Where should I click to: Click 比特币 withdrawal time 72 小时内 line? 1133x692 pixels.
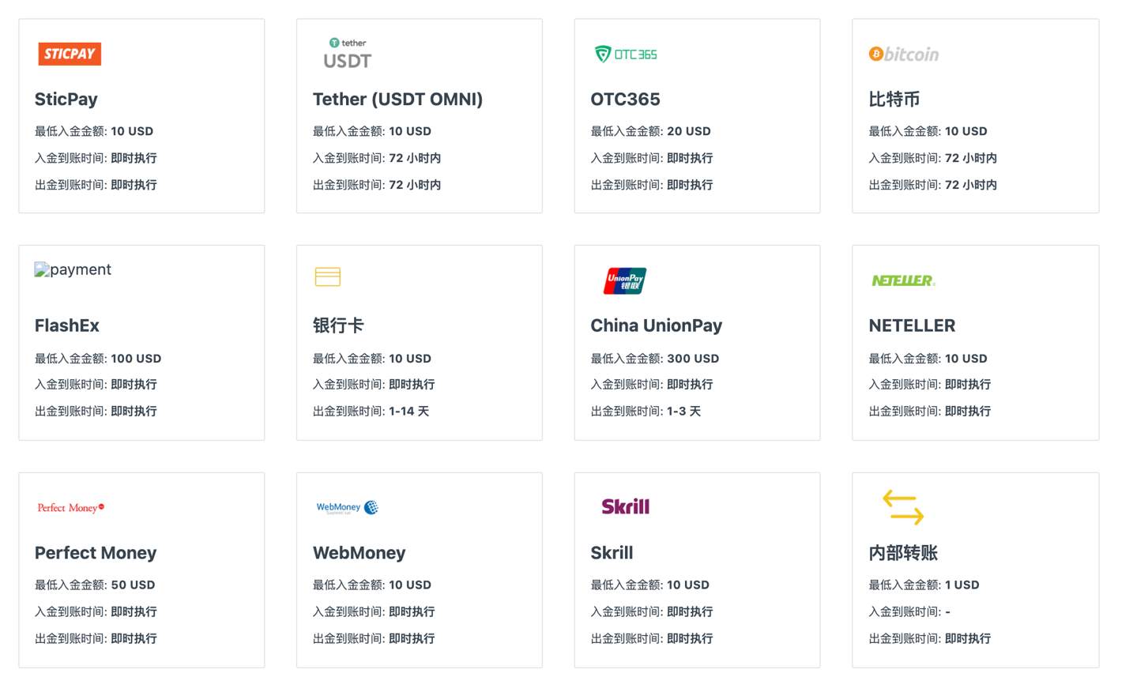932,185
